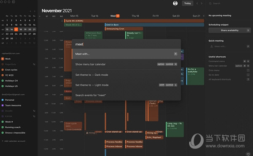Toggle the Cron cycles calendar checkbox
Screen dimensions: 253x156
tap(3, 70)
